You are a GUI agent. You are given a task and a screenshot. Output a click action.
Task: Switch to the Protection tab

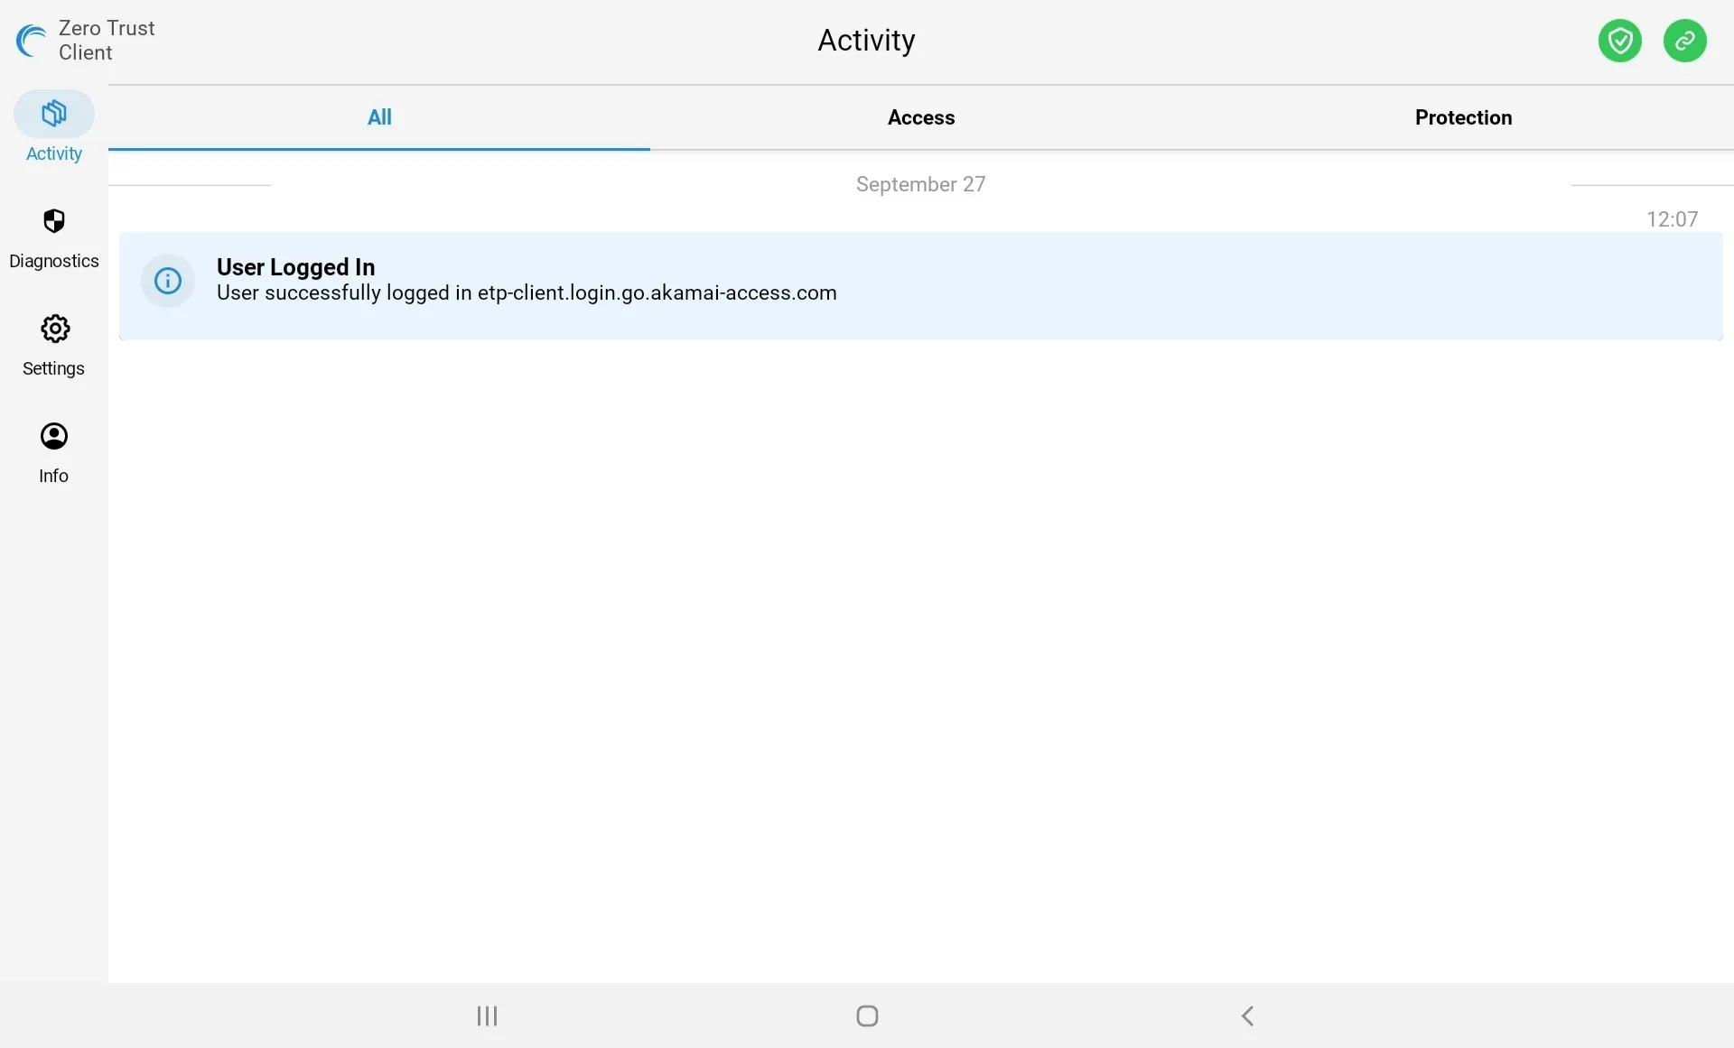[1463, 117]
